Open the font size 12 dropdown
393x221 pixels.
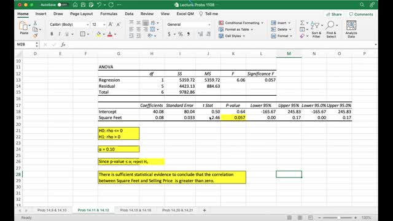pos(104,25)
